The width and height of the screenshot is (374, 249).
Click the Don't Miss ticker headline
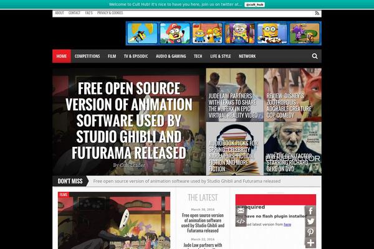click(x=187, y=181)
